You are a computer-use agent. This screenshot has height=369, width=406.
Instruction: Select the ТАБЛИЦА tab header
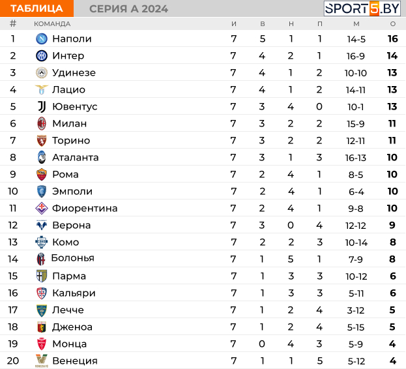(x=36, y=8)
